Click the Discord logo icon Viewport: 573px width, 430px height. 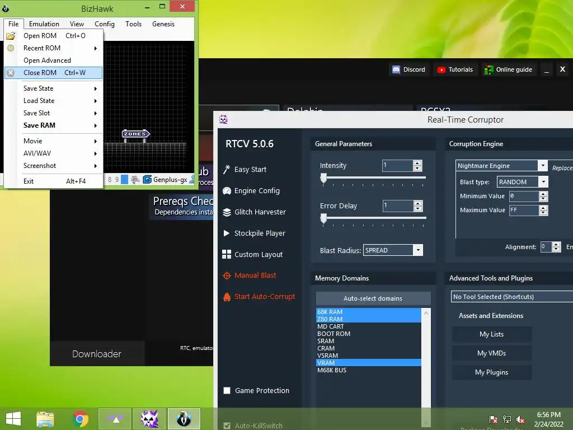pyautogui.click(x=396, y=69)
